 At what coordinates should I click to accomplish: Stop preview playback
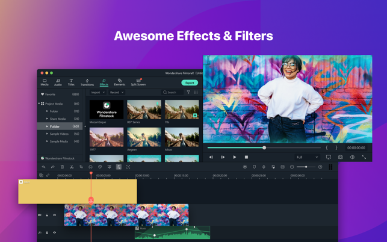pyautogui.click(x=246, y=157)
